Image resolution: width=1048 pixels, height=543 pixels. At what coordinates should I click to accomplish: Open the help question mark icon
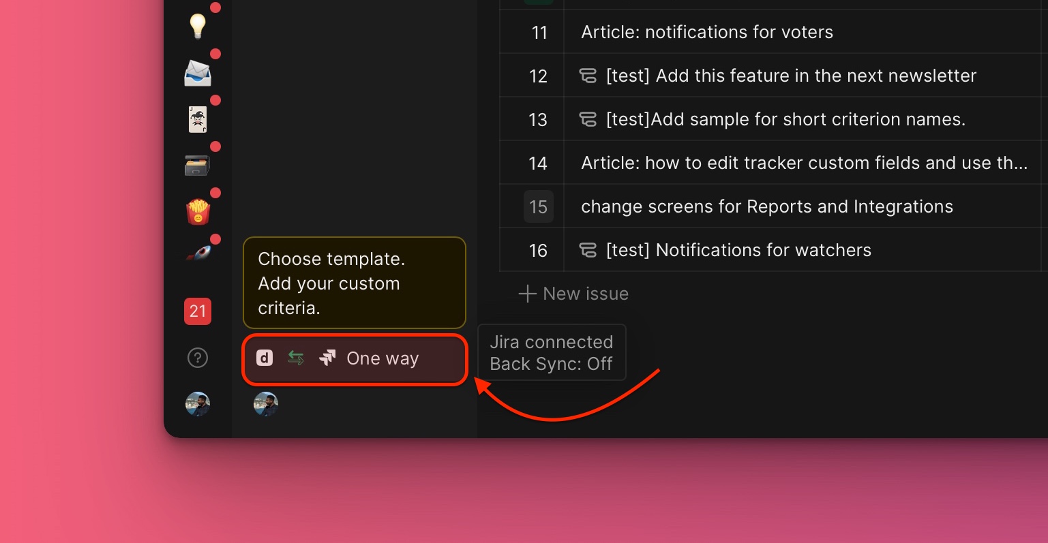tap(197, 358)
